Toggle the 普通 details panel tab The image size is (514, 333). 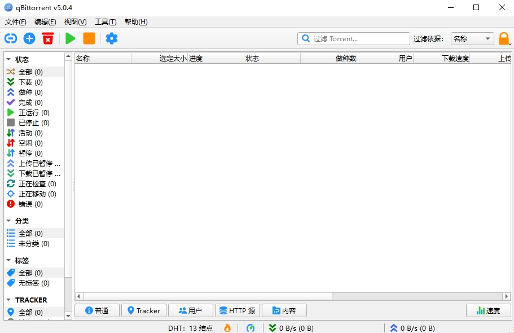point(97,310)
